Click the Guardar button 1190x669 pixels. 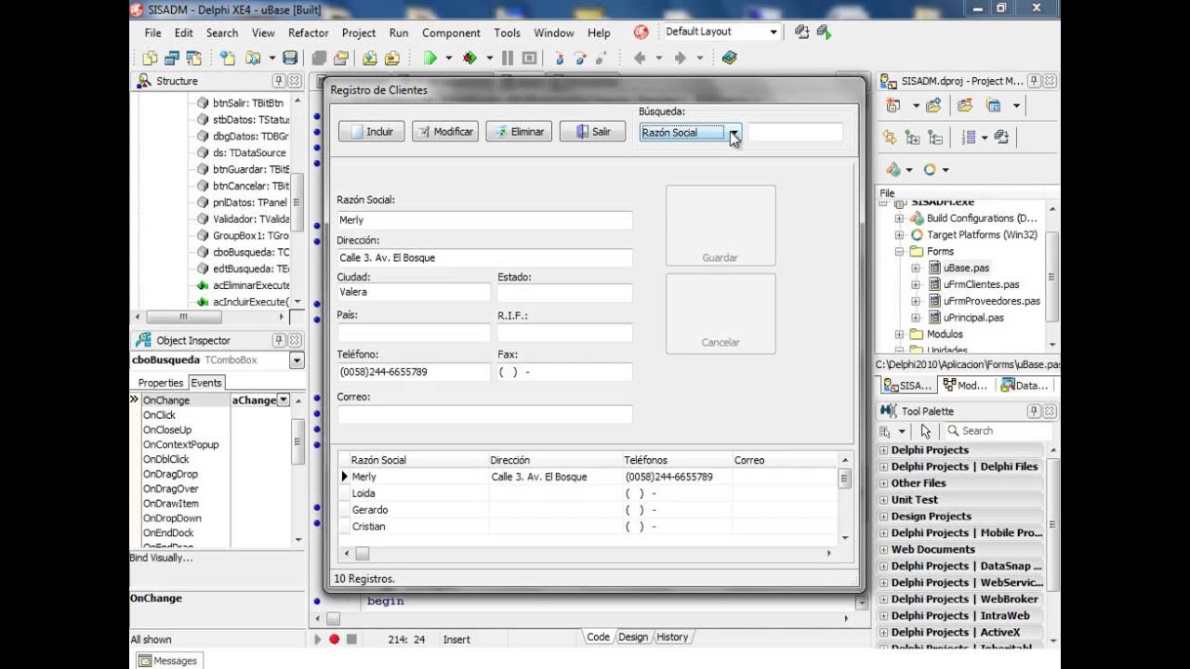pos(721,225)
